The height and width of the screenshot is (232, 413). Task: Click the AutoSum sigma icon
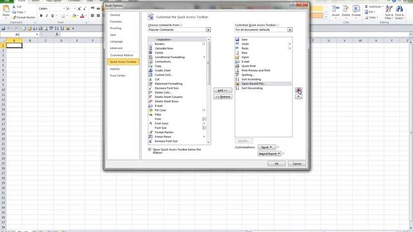tap(367, 6)
